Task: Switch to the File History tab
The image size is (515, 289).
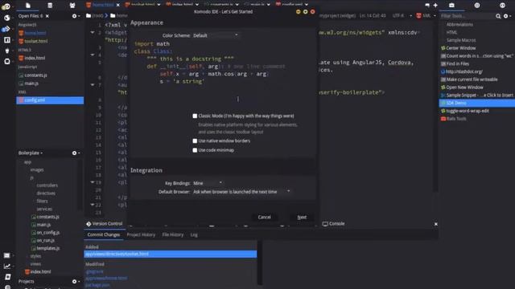Action: (173, 234)
